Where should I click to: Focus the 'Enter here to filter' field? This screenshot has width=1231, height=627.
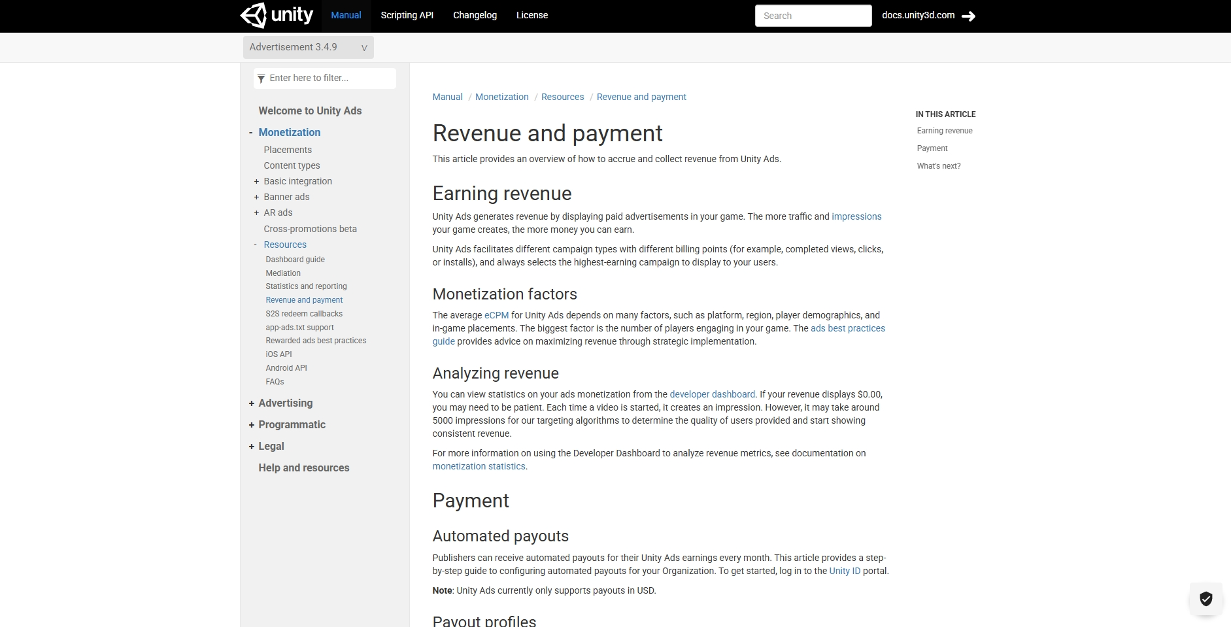tap(325, 78)
